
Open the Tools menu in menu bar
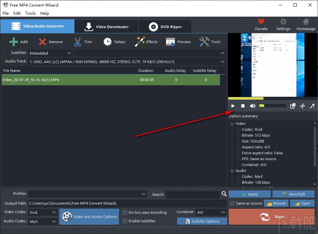pos(30,13)
